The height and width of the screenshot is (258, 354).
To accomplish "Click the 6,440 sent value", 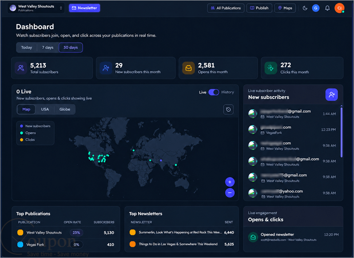I will 229,233.
